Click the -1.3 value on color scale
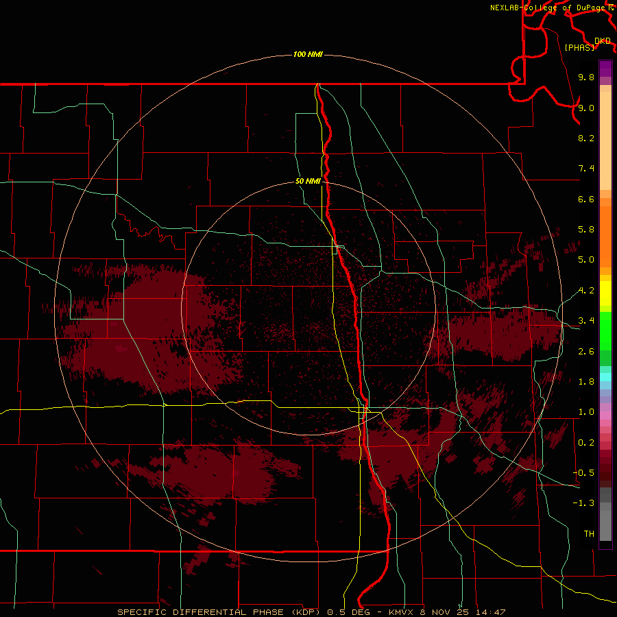The image size is (617, 617). [583, 503]
